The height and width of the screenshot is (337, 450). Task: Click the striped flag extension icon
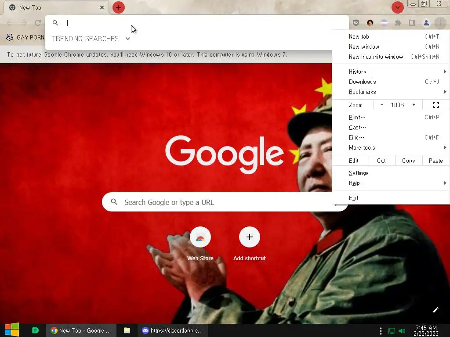(384, 23)
